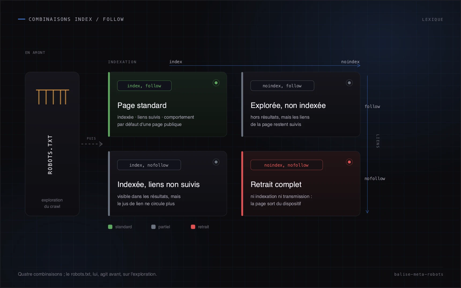Click the 'index' axis label
Viewport: 461px width, 288px height.
pyautogui.click(x=176, y=62)
